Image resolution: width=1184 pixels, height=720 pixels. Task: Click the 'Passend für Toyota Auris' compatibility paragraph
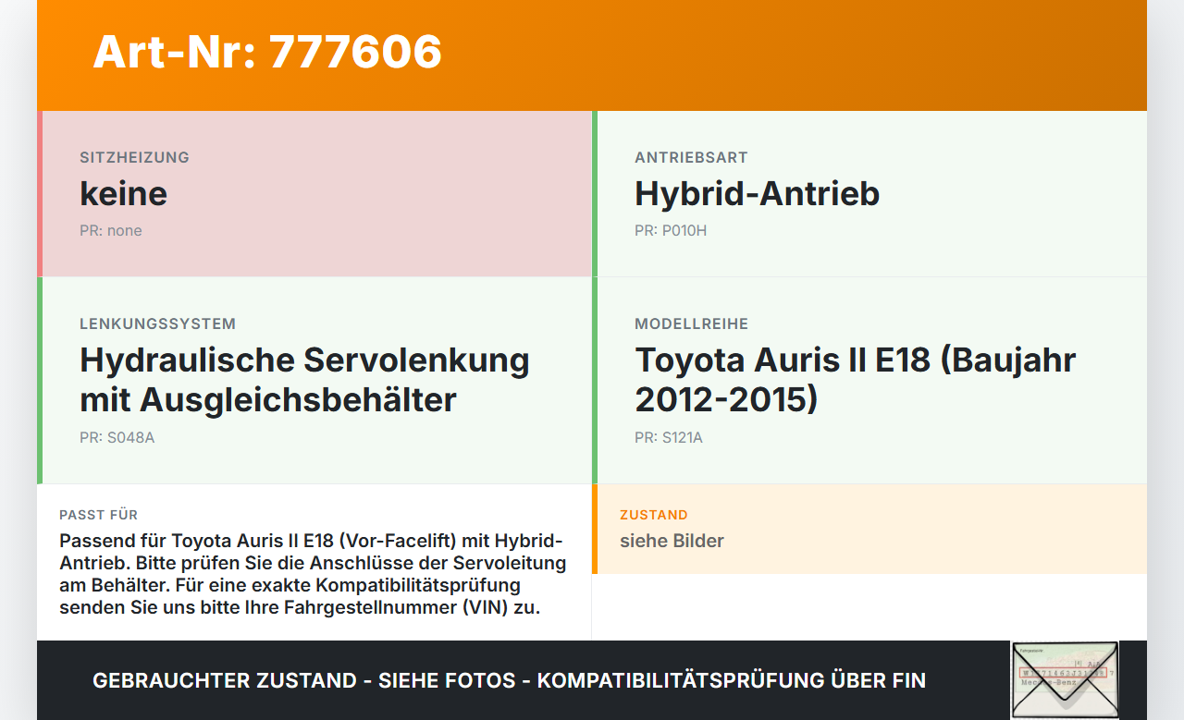[313, 574]
